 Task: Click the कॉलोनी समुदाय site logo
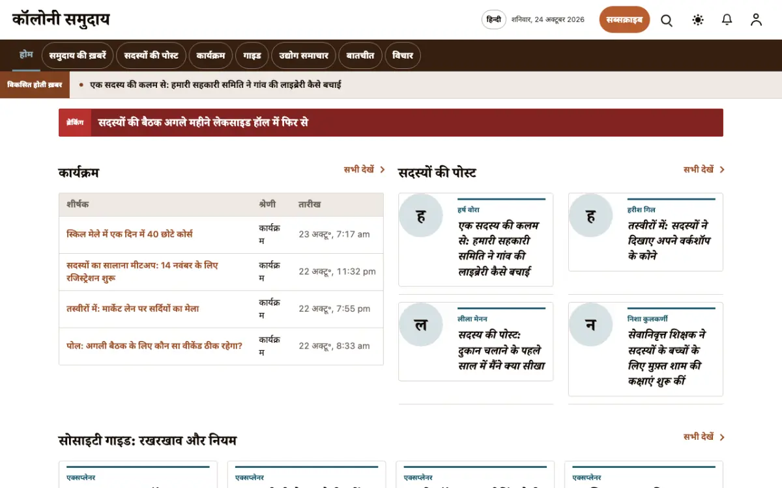[61, 20]
